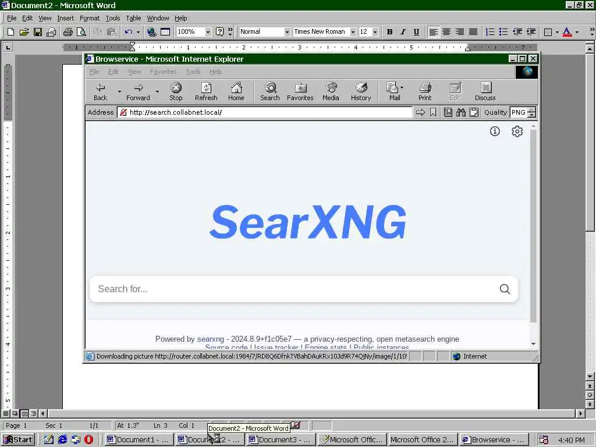Image resolution: width=596 pixels, height=447 pixels.
Task: Increase indent in Word's formatting toolbar
Action: [531, 32]
